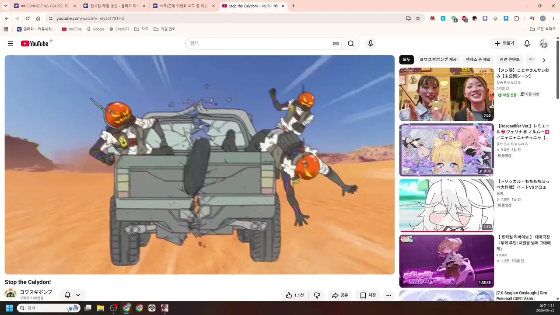The width and height of the screenshot is (560, 315).
Task: Open the 게임,만화 bookmark folder
Action: 164,29
